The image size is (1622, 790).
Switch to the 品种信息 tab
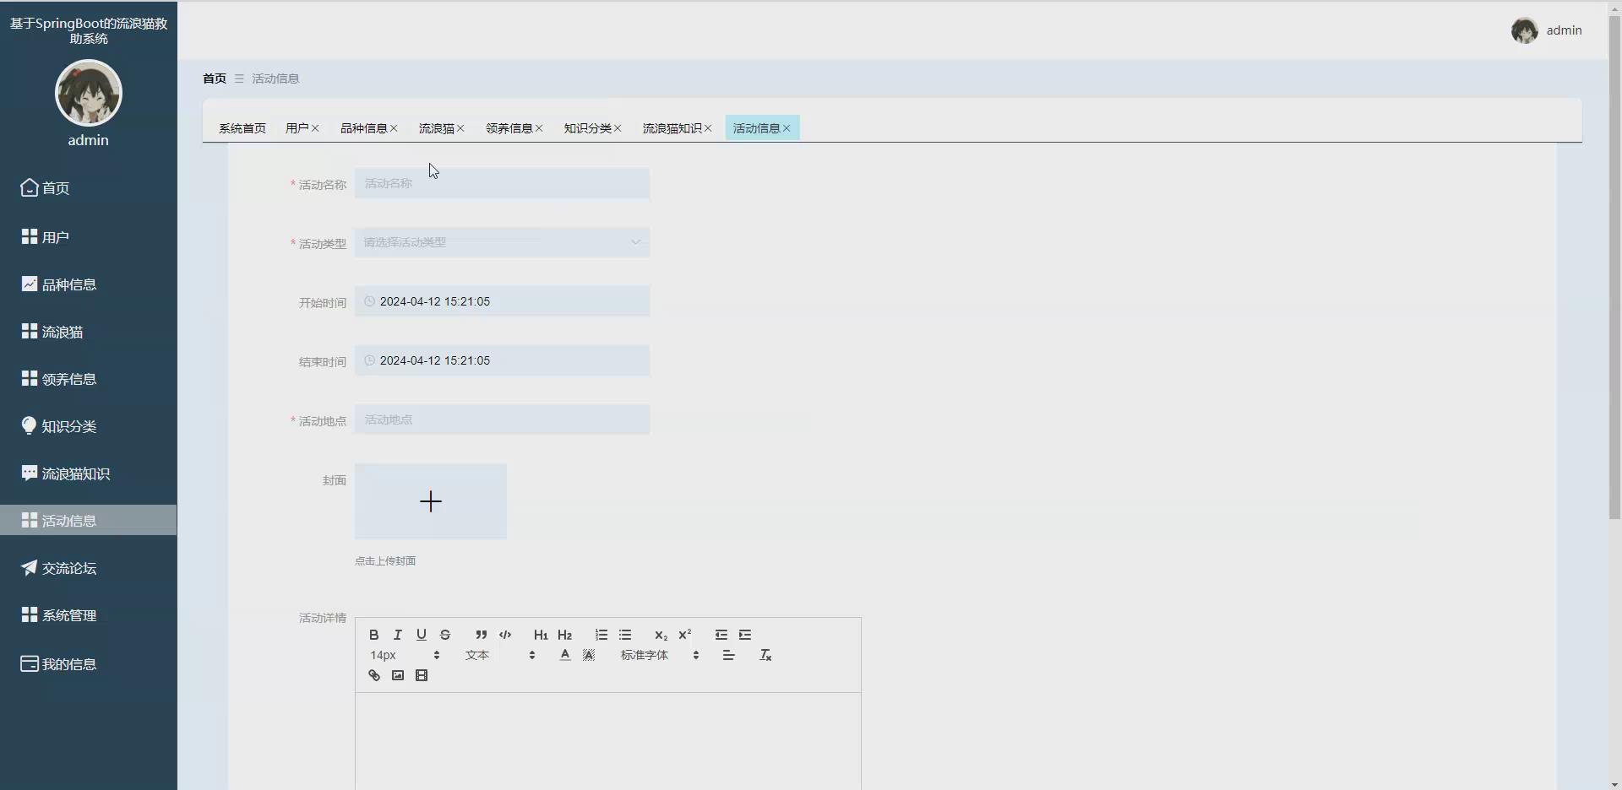[x=363, y=128]
